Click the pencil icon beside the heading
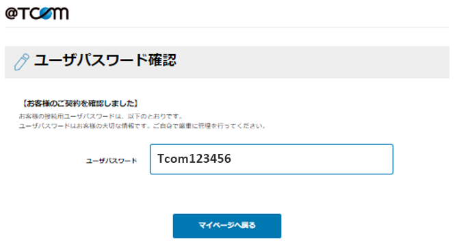The height and width of the screenshot is (249, 455). click(x=22, y=62)
